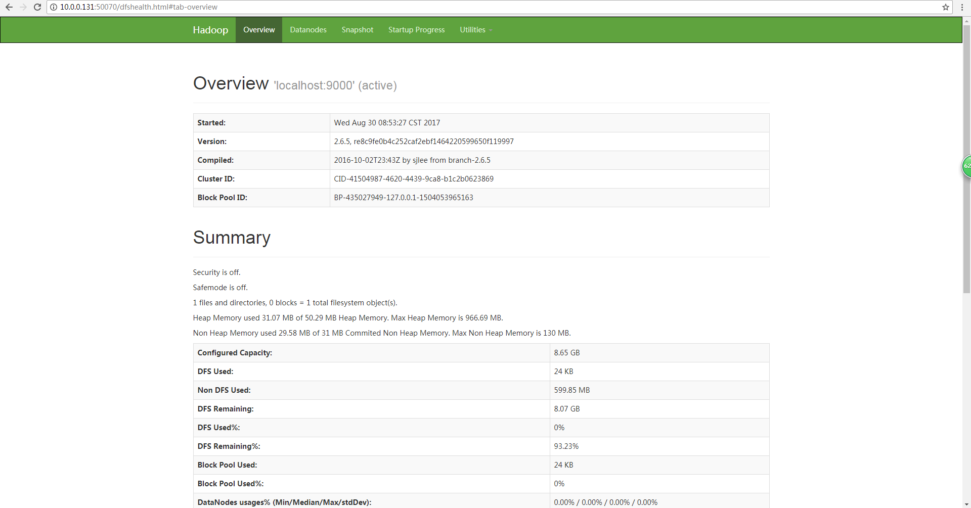
Task: Select '2016-10-02T23:43Z by sjlee' value
Action: (x=412, y=160)
